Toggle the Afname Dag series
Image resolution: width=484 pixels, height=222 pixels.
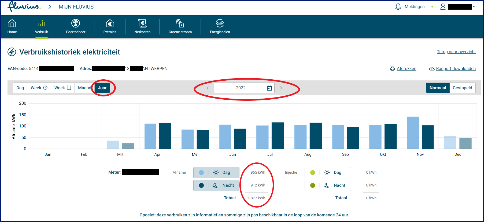tap(216, 173)
